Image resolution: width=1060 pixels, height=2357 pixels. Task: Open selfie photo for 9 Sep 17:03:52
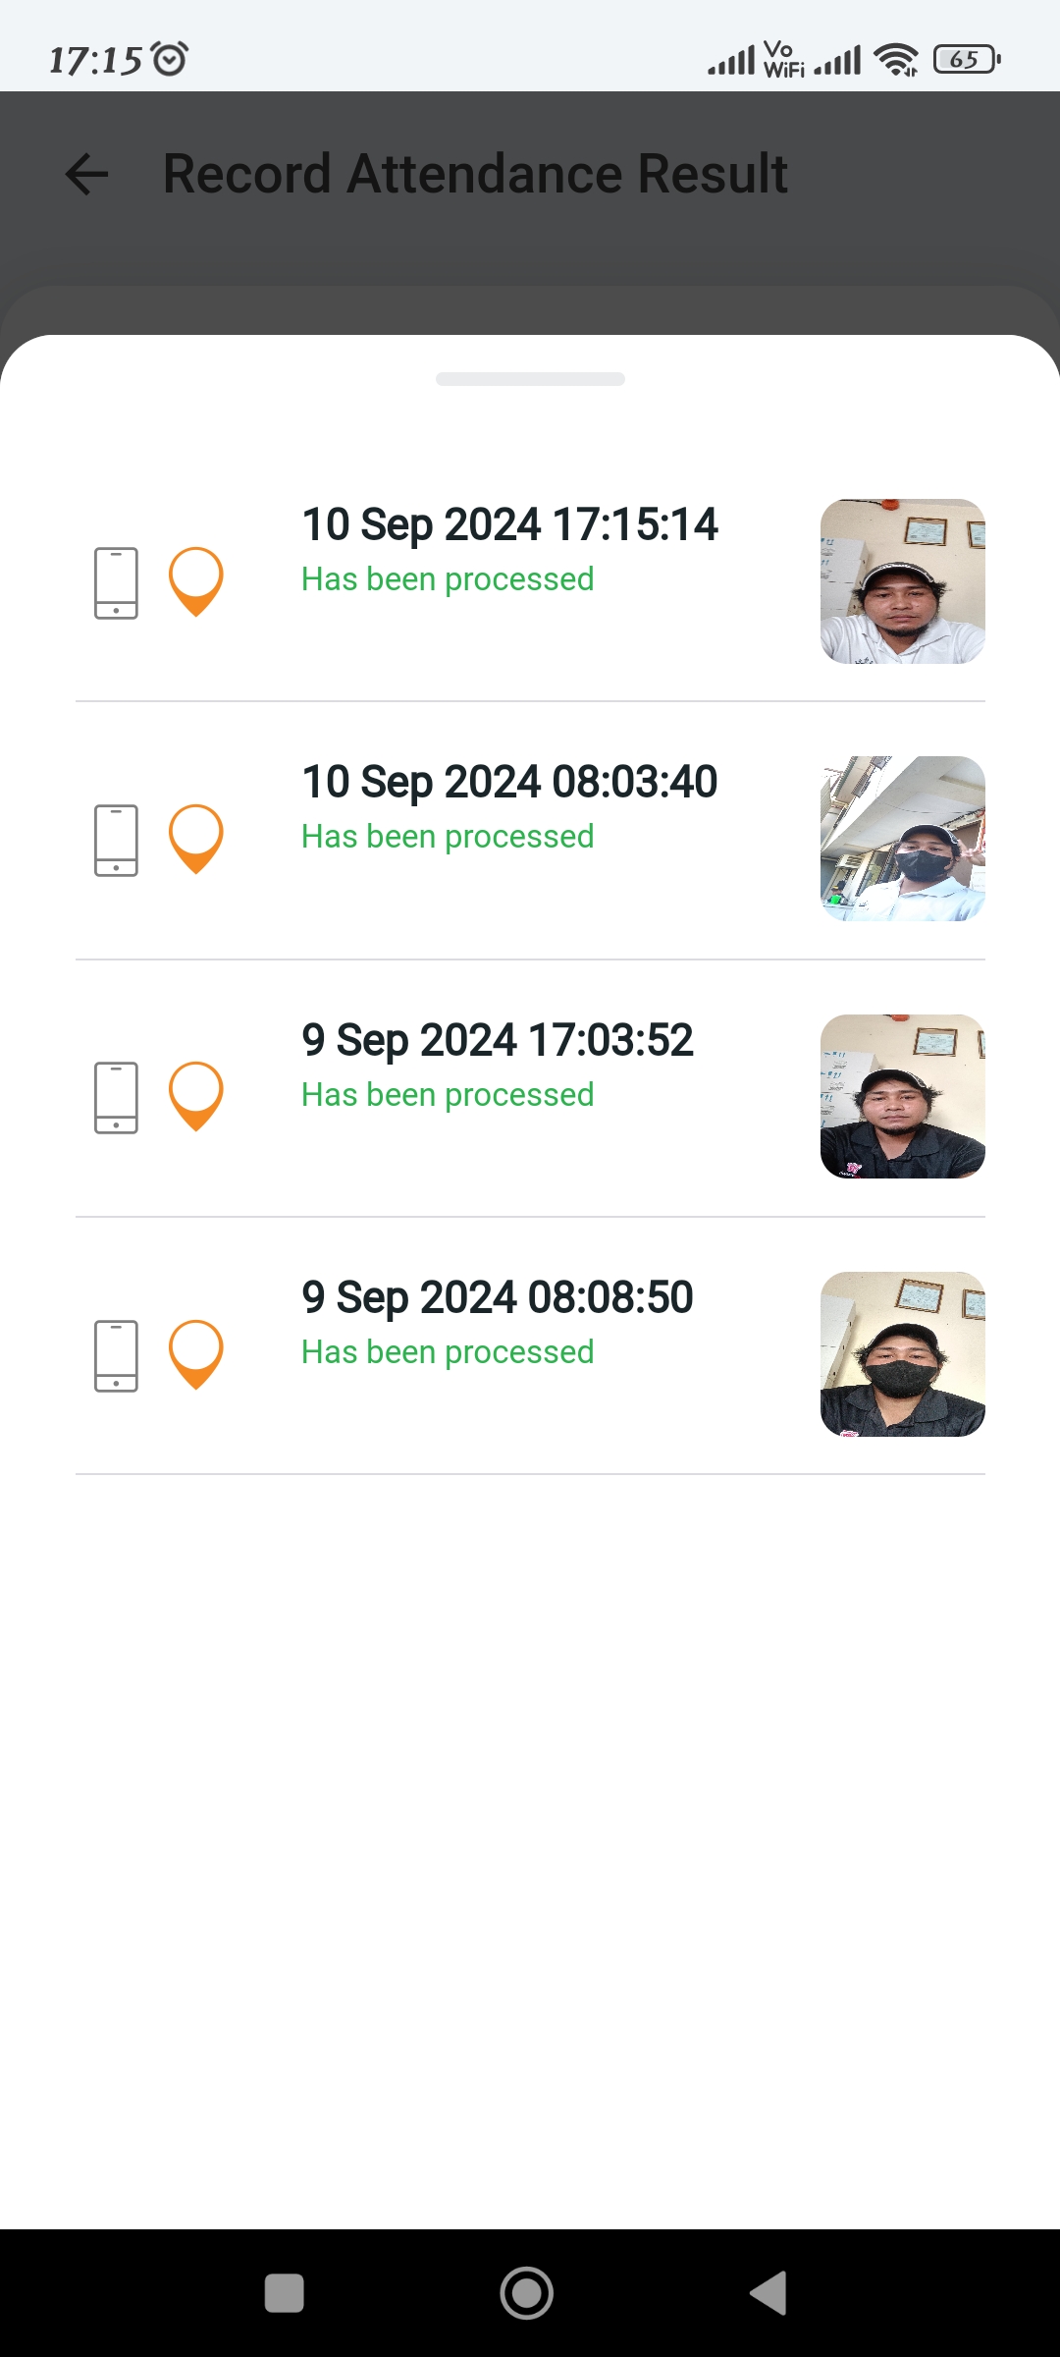point(902,1096)
